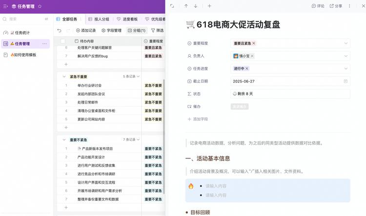Open 负责人 field dropdown
366x216 pixels.
(346, 56)
